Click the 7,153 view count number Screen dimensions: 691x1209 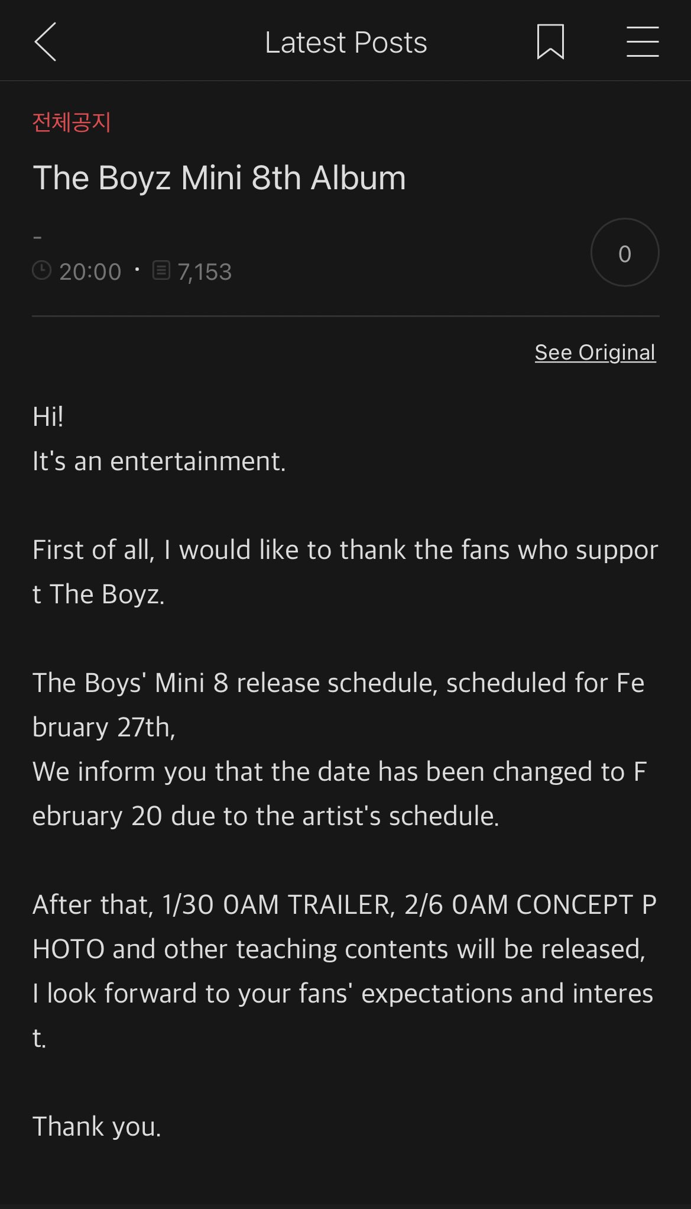tap(205, 272)
